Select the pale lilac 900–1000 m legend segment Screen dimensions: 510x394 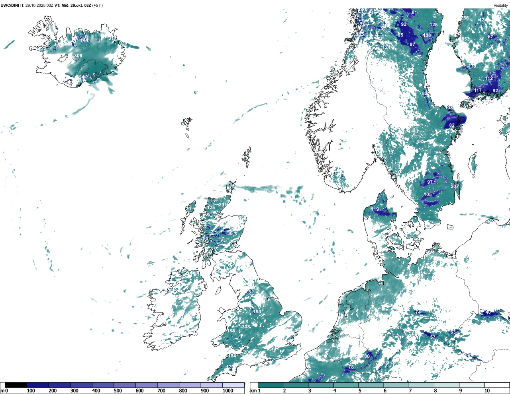pyautogui.click(x=212, y=385)
